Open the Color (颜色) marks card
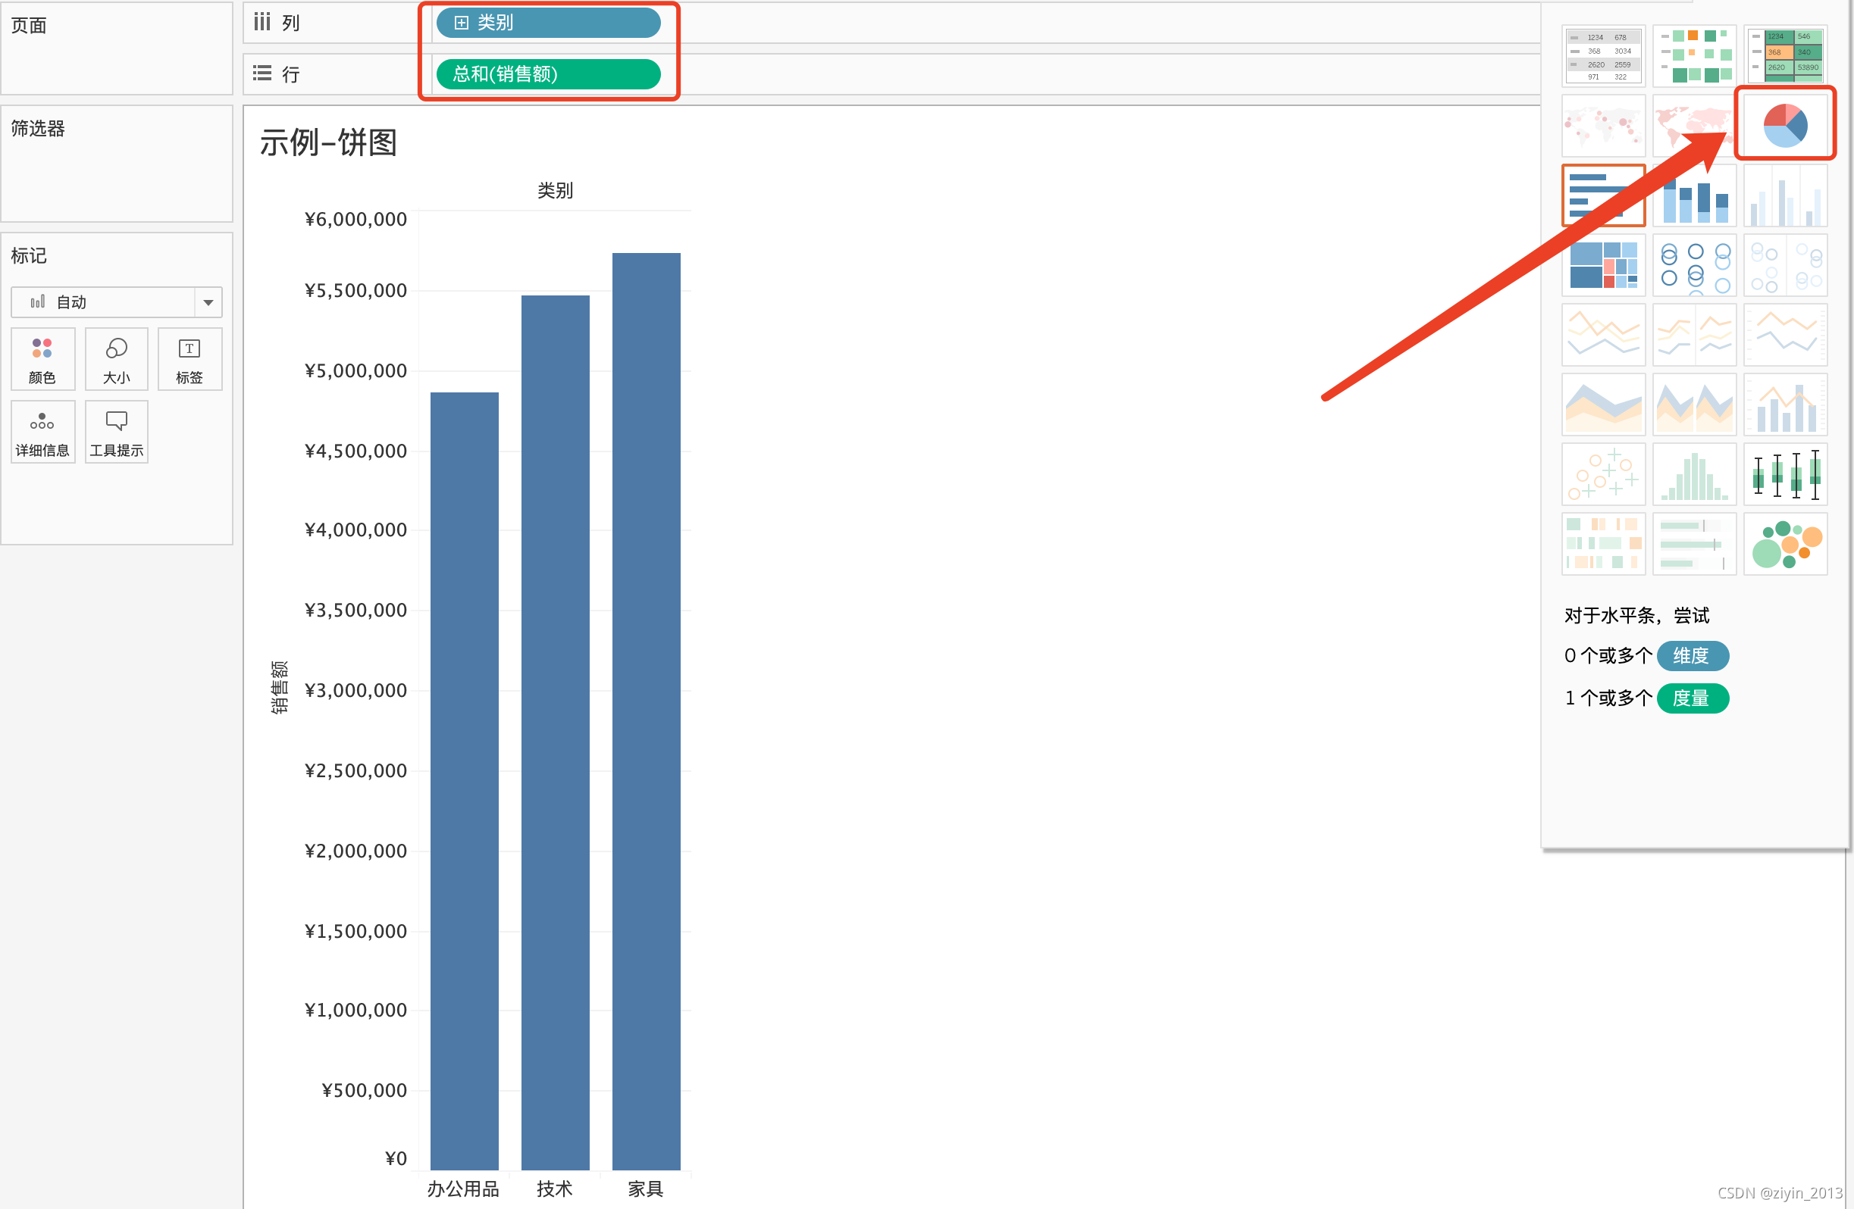The width and height of the screenshot is (1854, 1209). pos(42,359)
